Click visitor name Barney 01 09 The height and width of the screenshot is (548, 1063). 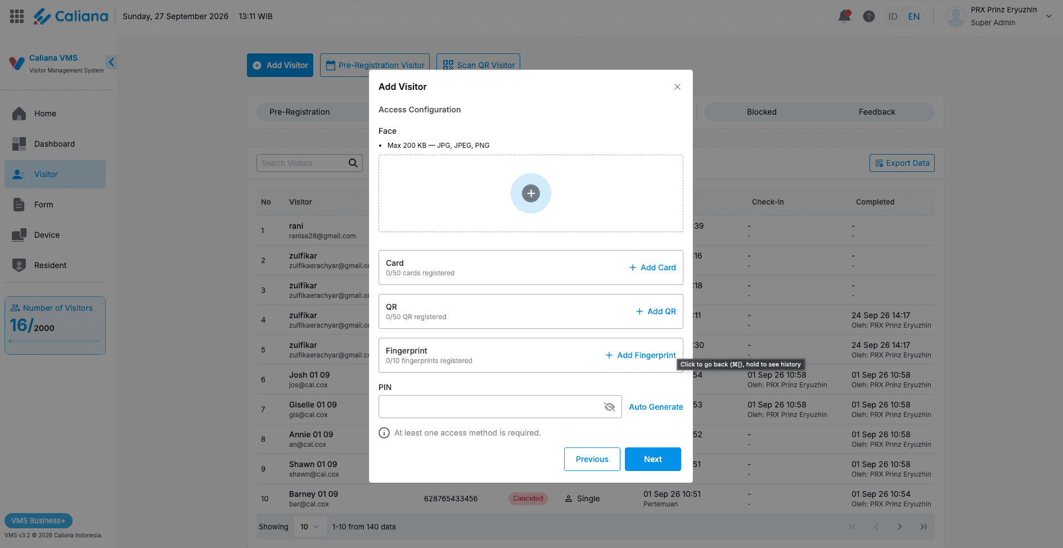(x=313, y=494)
